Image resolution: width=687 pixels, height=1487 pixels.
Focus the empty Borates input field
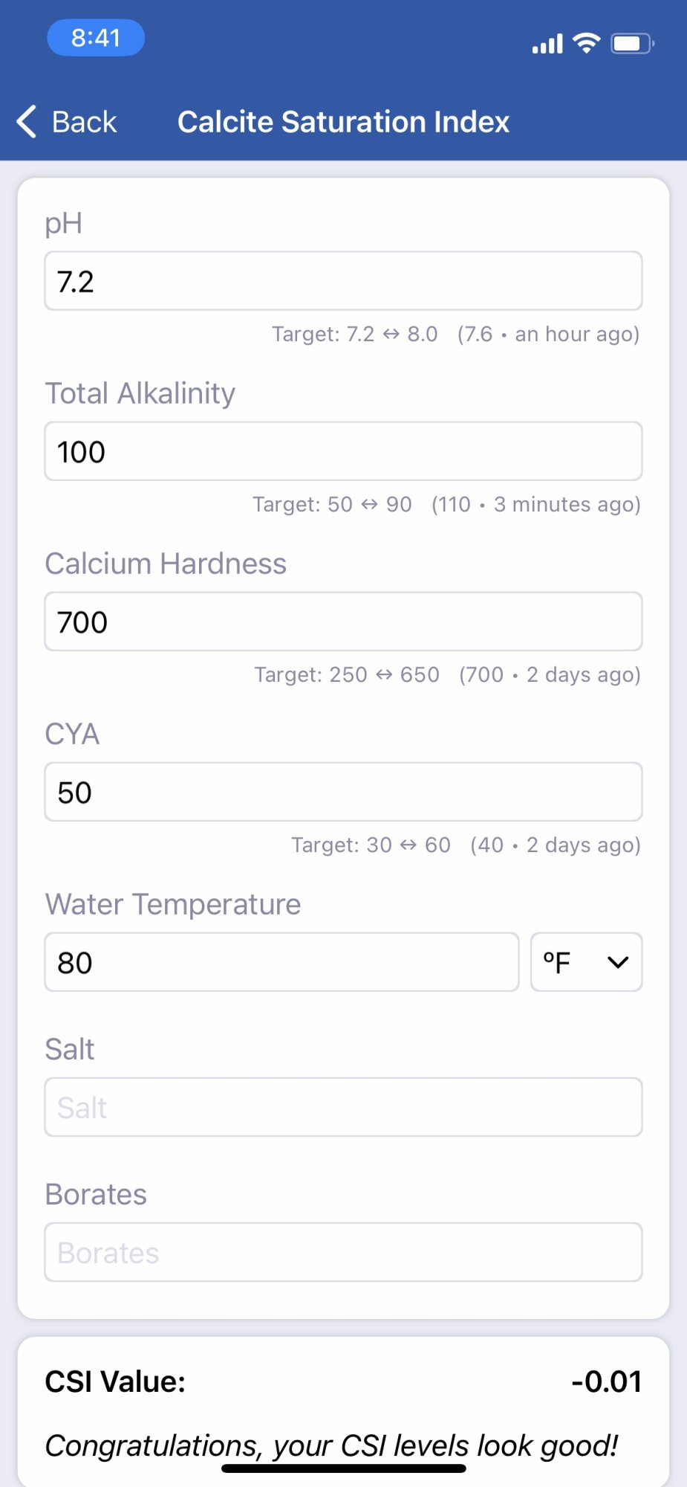pos(343,1252)
